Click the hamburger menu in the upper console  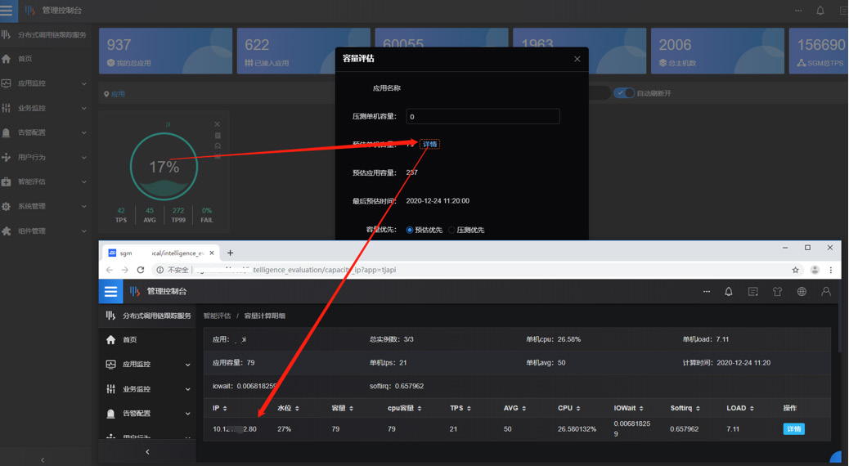click(7, 11)
